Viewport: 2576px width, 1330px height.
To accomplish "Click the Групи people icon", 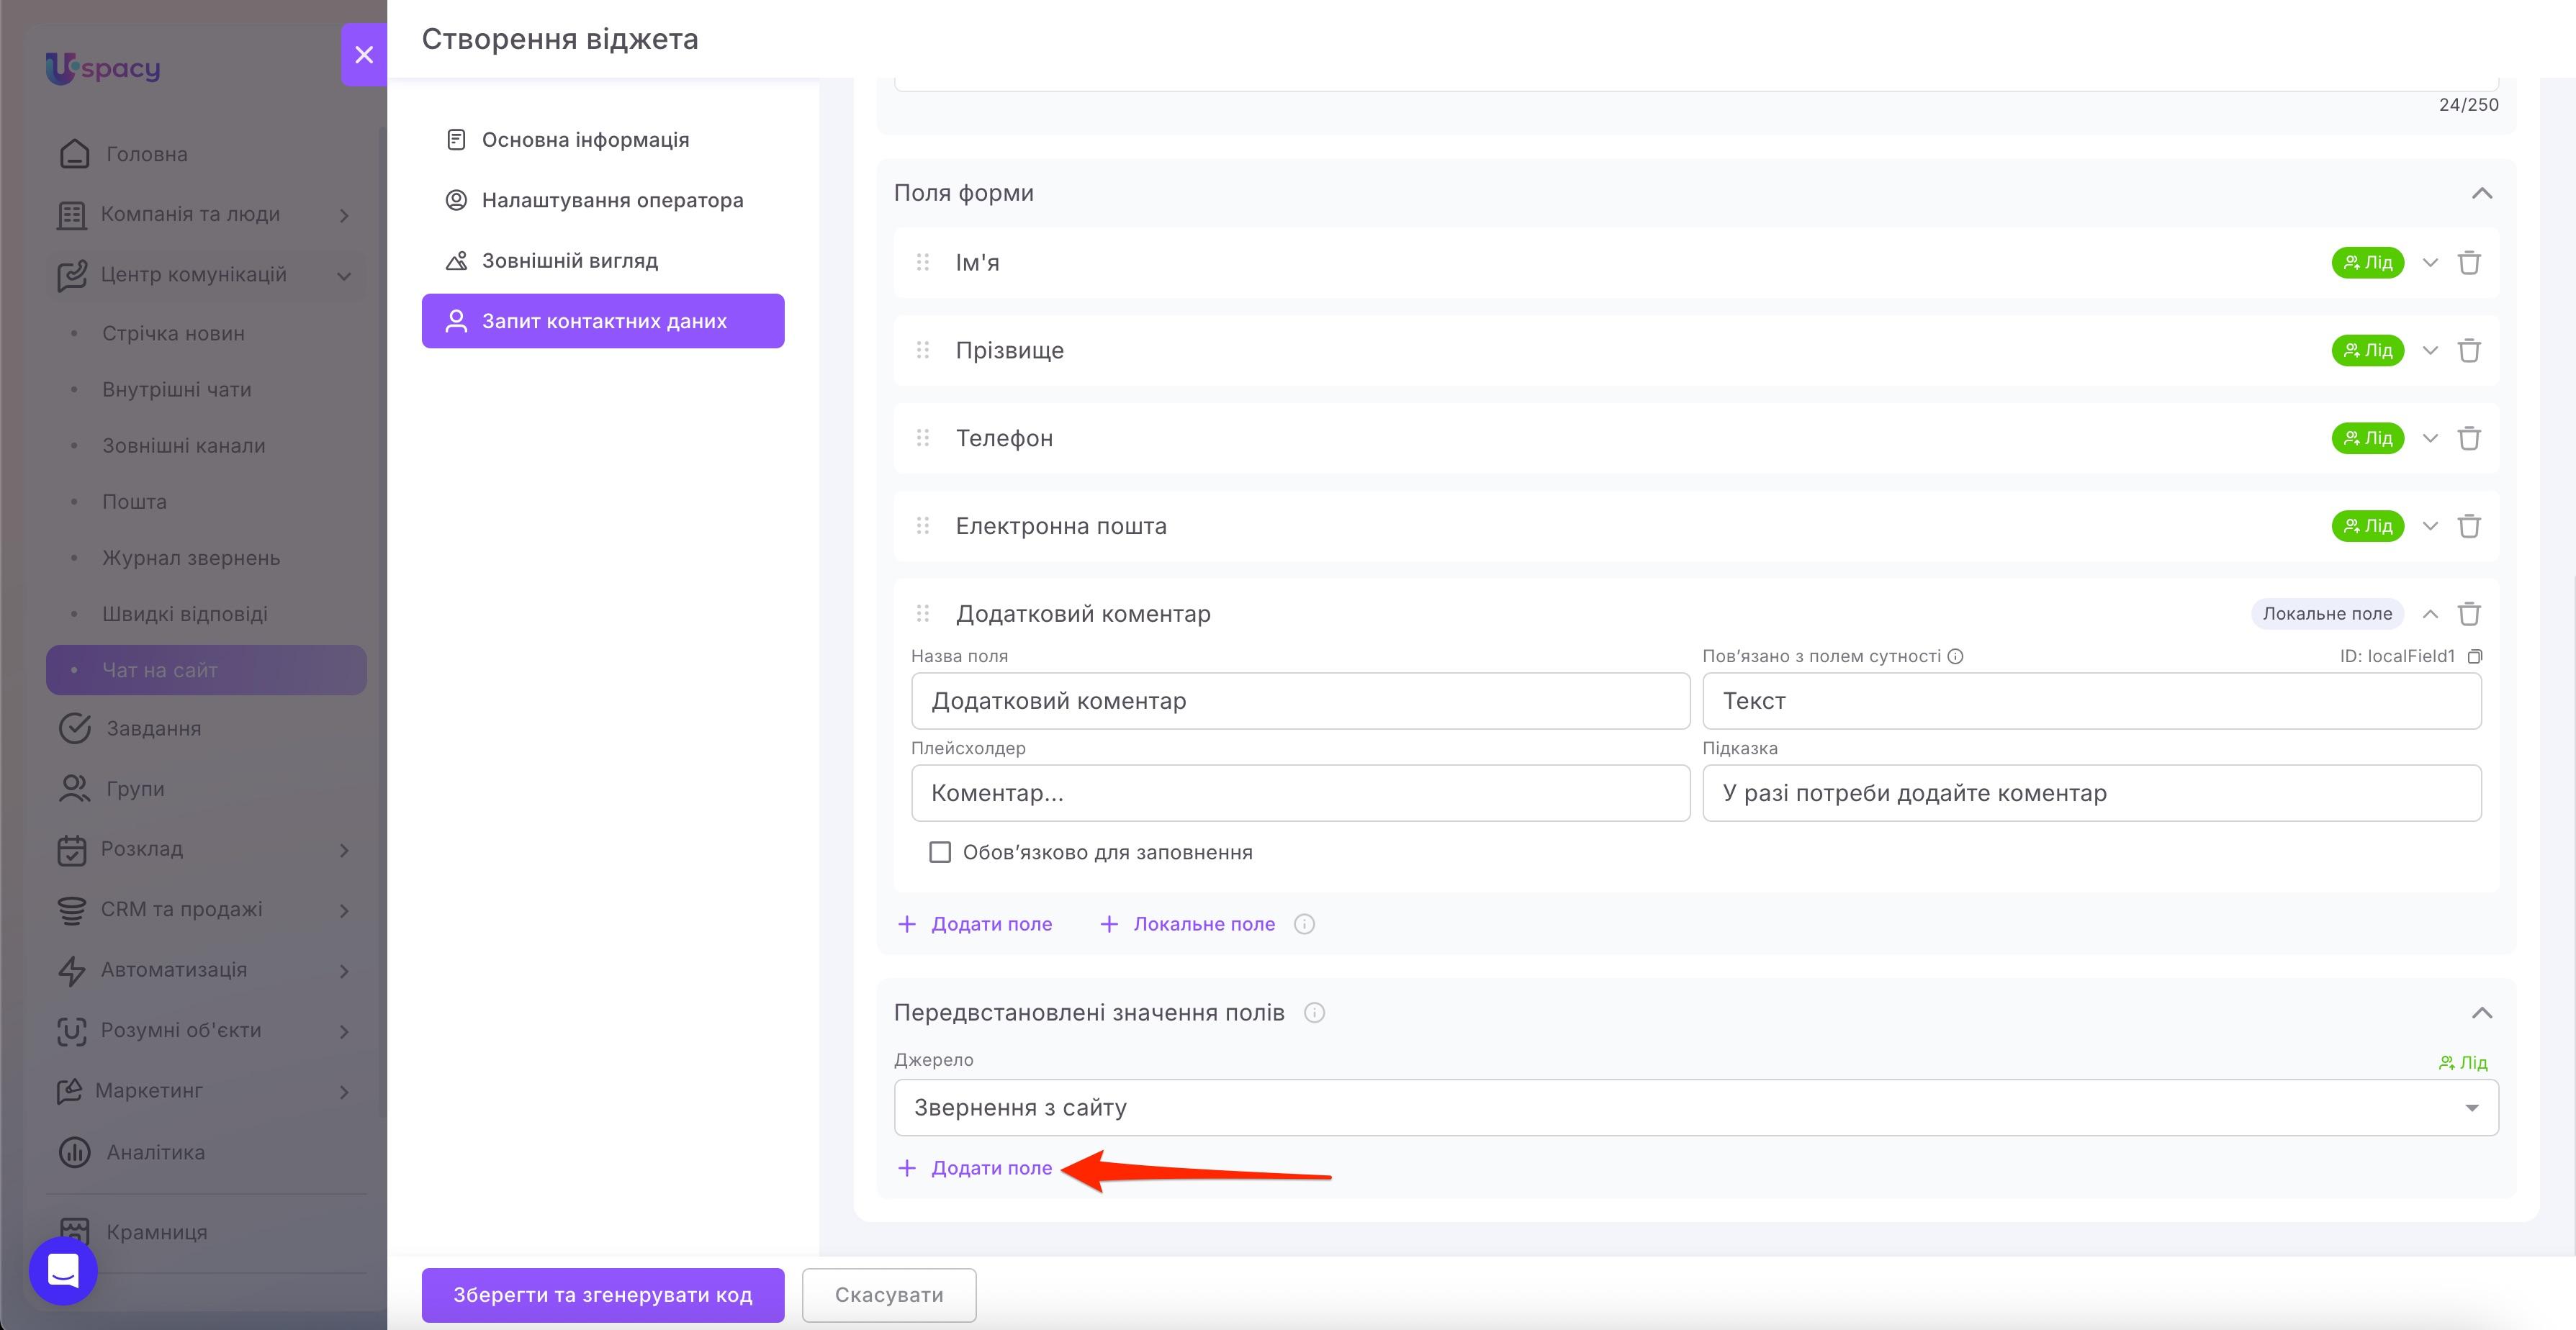I will (74, 789).
